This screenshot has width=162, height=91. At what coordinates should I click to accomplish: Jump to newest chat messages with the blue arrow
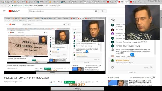click(132, 54)
